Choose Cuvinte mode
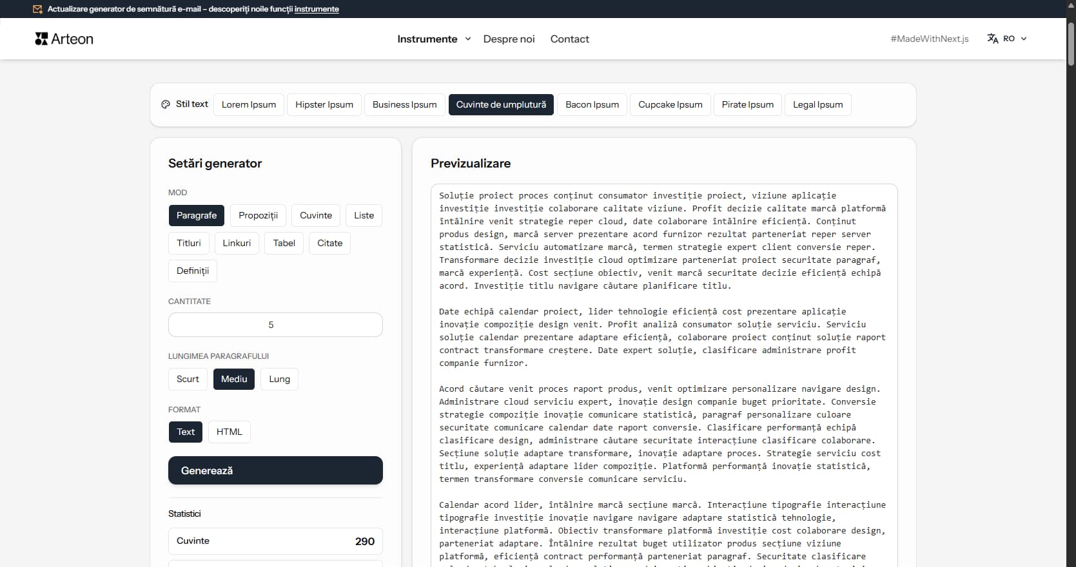The width and height of the screenshot is (1076, 567). pyautogui.click(x=316, y=215)
